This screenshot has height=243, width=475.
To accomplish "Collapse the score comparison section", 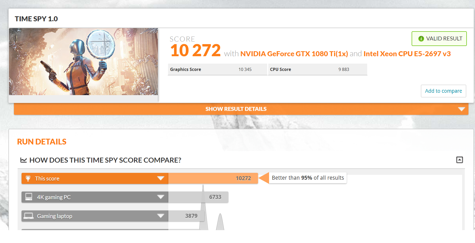I will [x=459, y=160].
